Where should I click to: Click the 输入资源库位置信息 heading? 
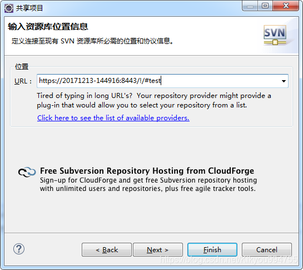click(x=48, y=27)
